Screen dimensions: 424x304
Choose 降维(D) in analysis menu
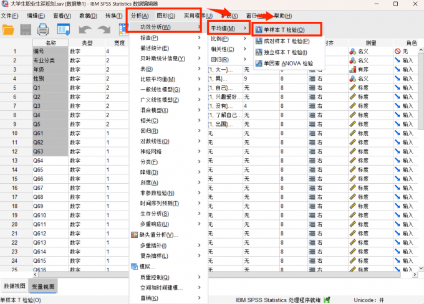point(168,172)
